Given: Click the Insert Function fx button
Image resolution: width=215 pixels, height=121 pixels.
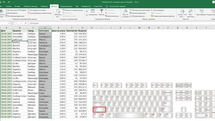Looking at the screenshot, I should [26, 23].
